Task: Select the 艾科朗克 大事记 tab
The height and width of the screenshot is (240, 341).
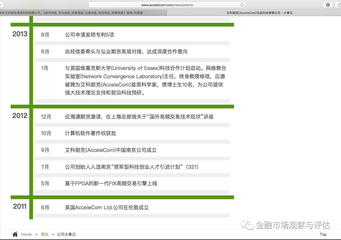Action: (254, 13)
